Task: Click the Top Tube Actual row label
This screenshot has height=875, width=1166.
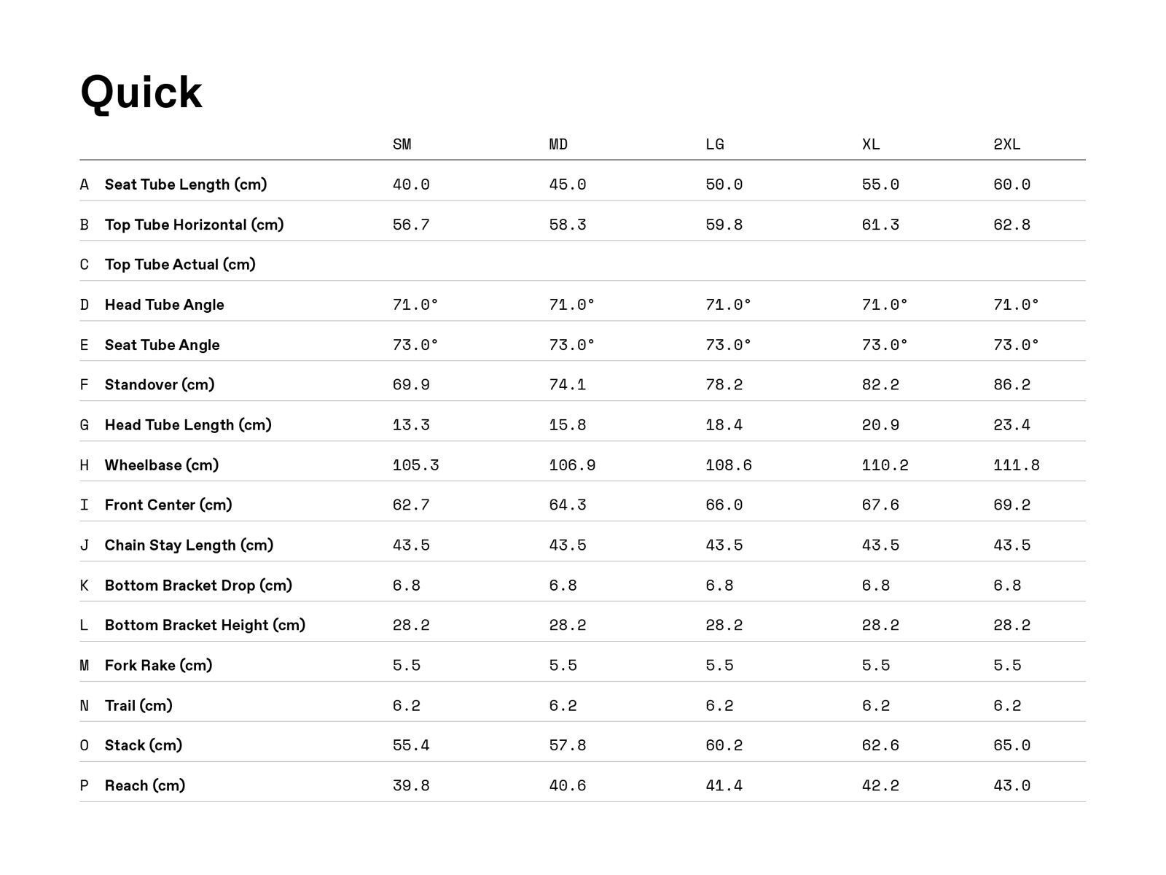Action: [180, 265]
